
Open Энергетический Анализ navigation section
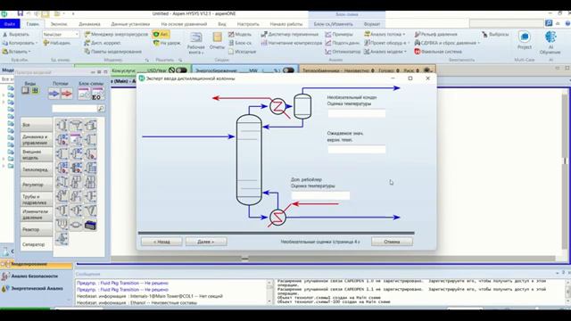click(x=37, y=289)
